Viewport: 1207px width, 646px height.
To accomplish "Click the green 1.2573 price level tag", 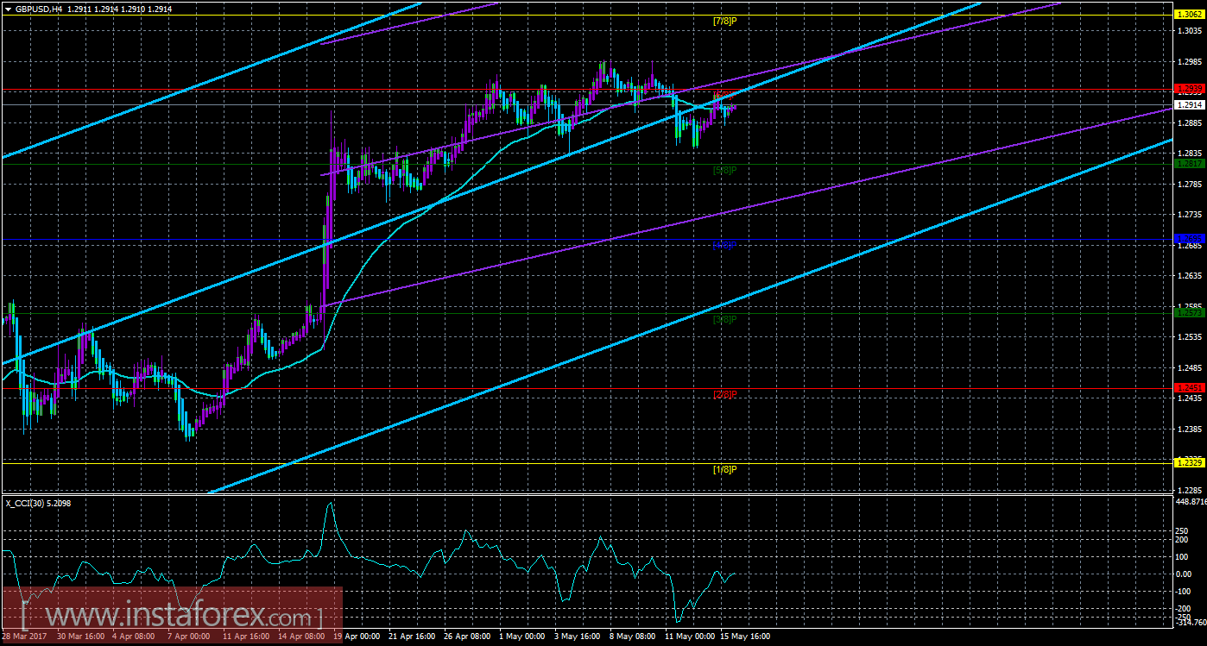I will point(1190,313).
